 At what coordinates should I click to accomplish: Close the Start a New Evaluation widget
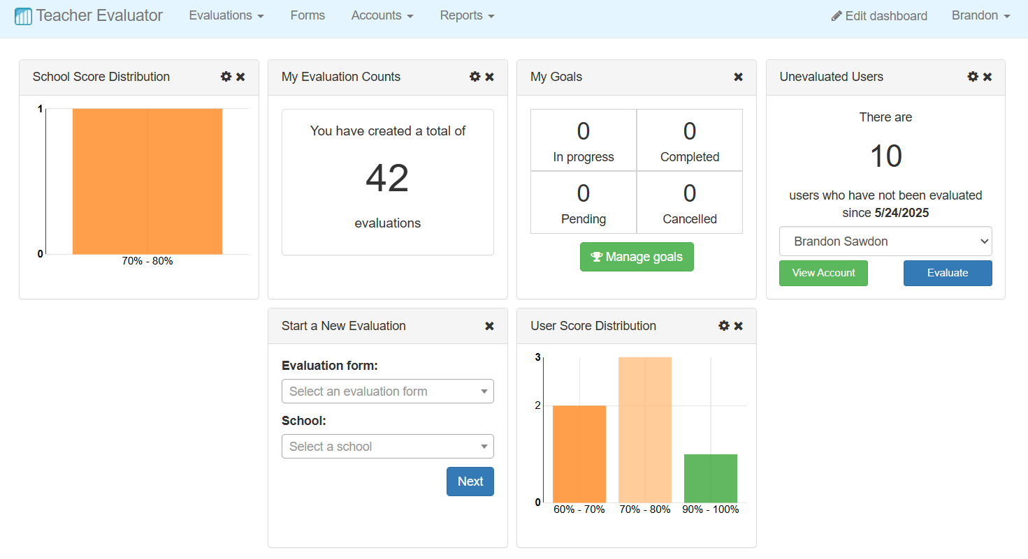(x=489, y=326)
